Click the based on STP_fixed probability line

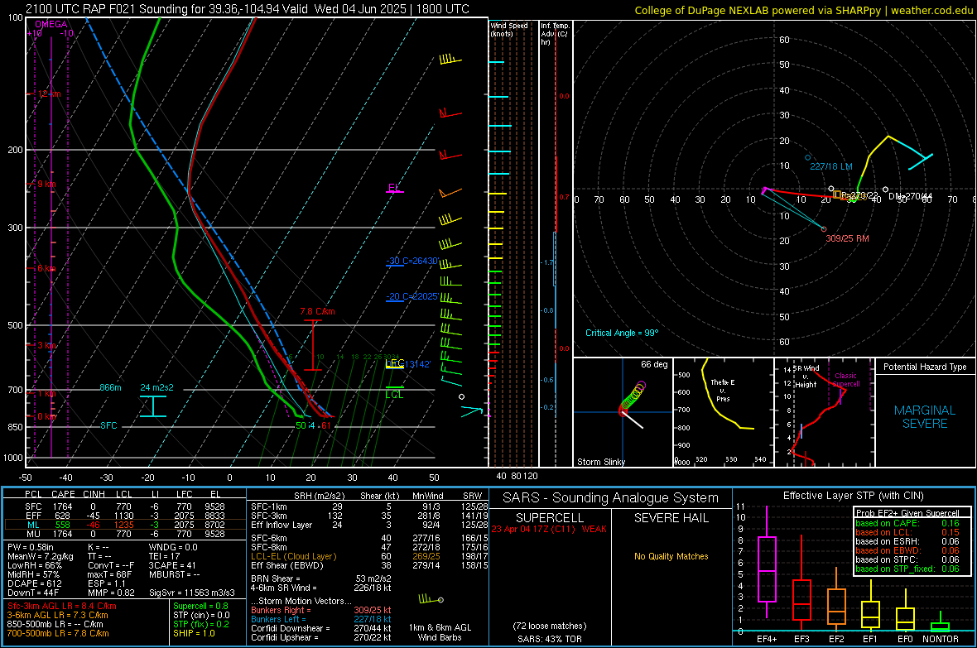[x=907, y=569]
